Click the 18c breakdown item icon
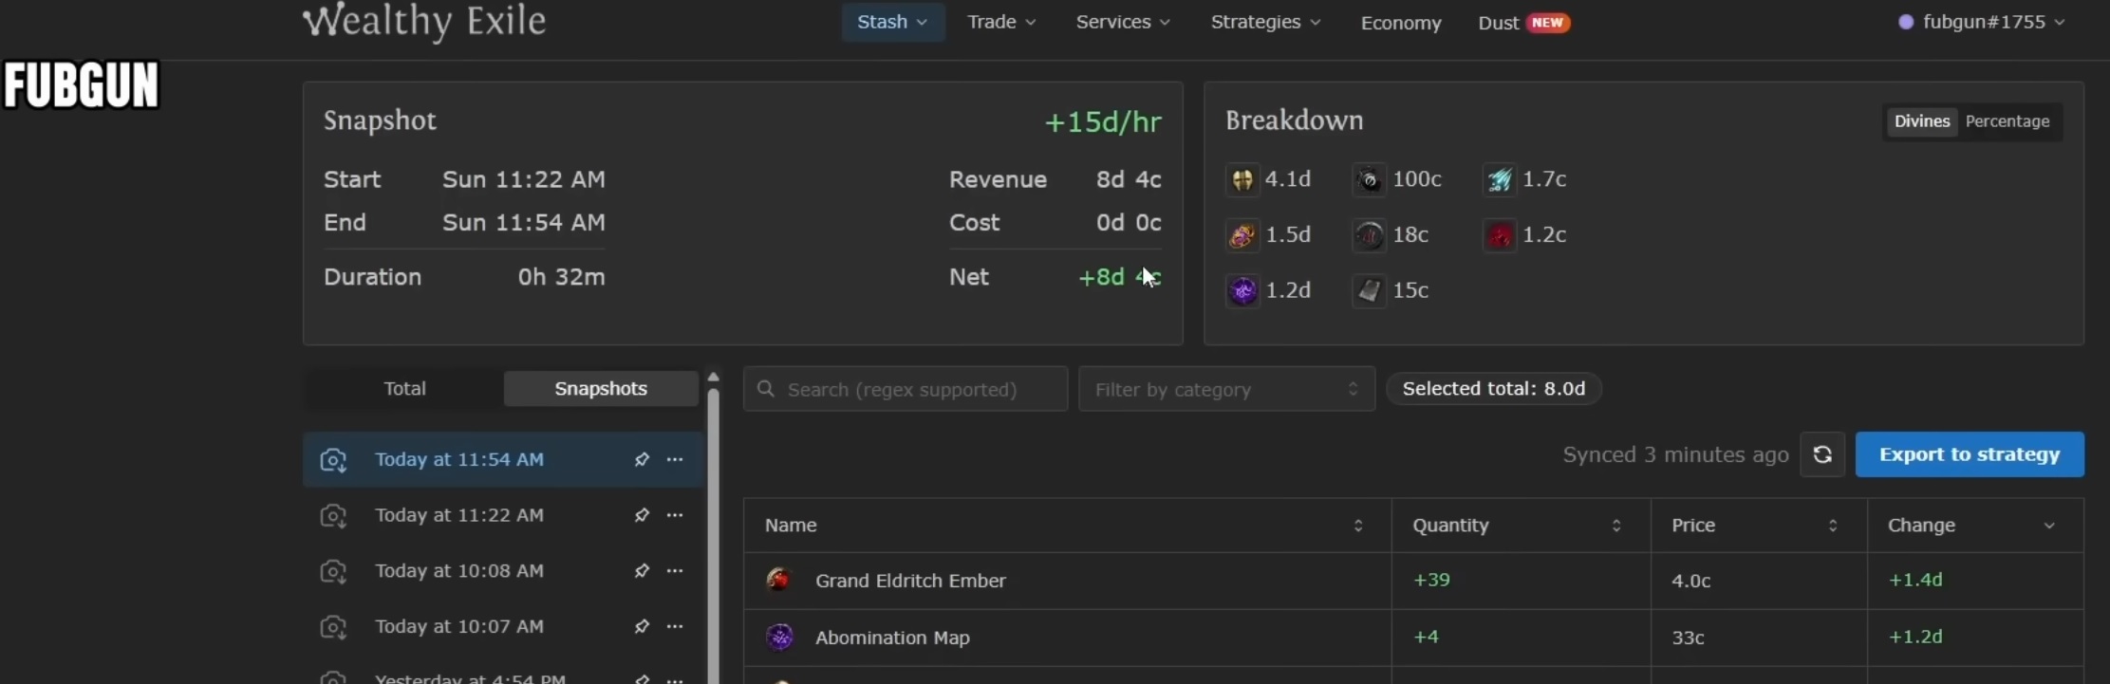Screen dimensions: 2110x684 click(x=1369, y=234)
